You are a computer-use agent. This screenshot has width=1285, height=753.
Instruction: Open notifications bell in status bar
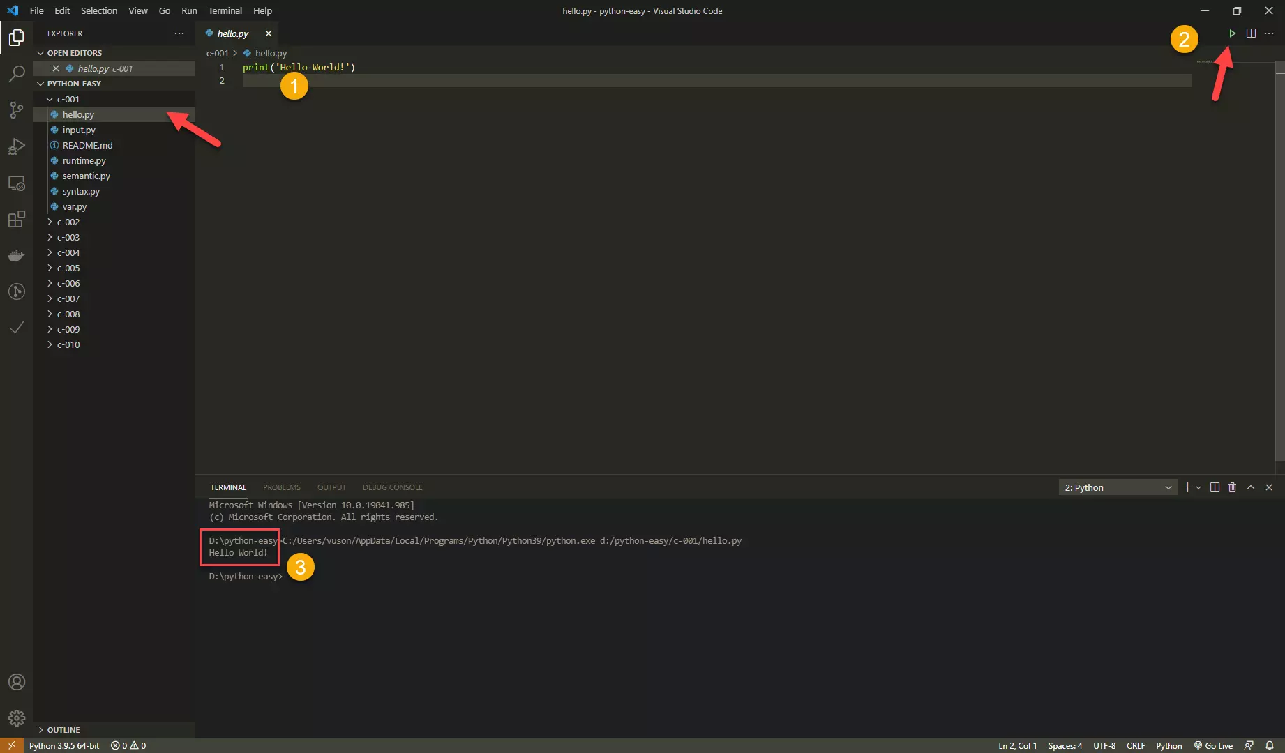pyautogui.click(x=1270, y=745)
